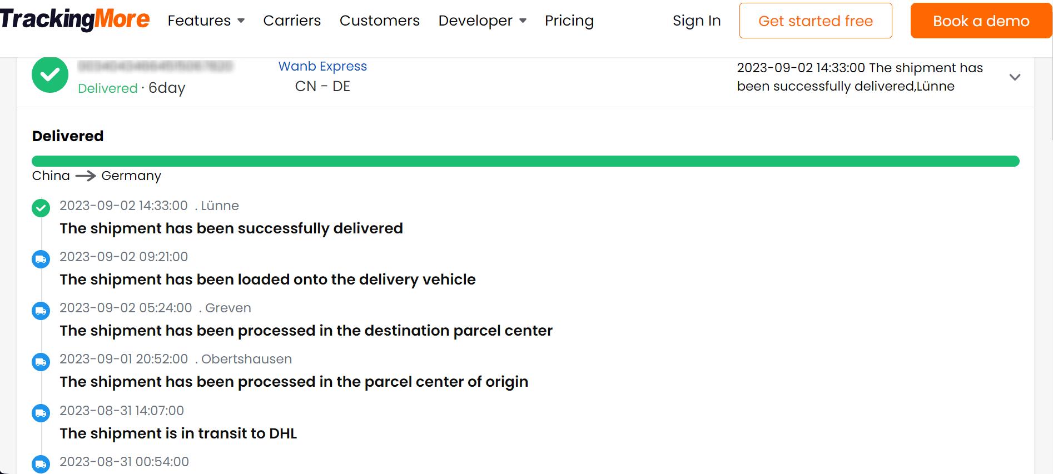Collapse shipment details with chevron arrow
Screen dimensions: 1053x474
pos(1015,77)
